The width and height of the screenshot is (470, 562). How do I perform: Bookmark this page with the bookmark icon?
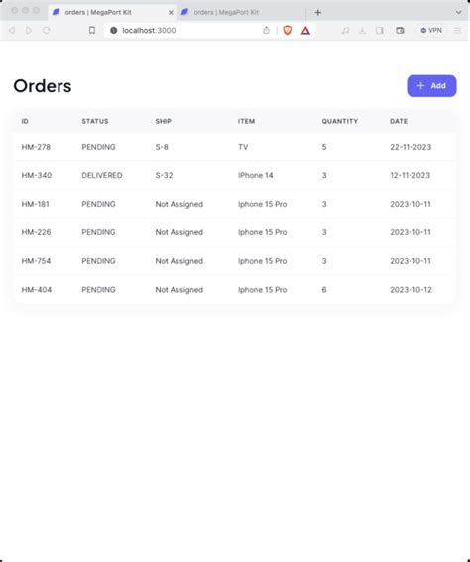[92, 30]
